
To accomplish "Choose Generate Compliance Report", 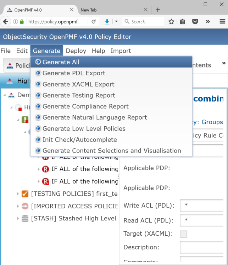I will point(111,106).
